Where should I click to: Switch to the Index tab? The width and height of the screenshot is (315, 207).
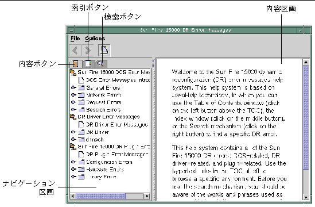88,64
